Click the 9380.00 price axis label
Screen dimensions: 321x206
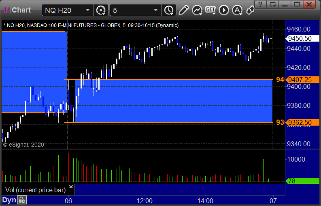[x=299, y=106]
